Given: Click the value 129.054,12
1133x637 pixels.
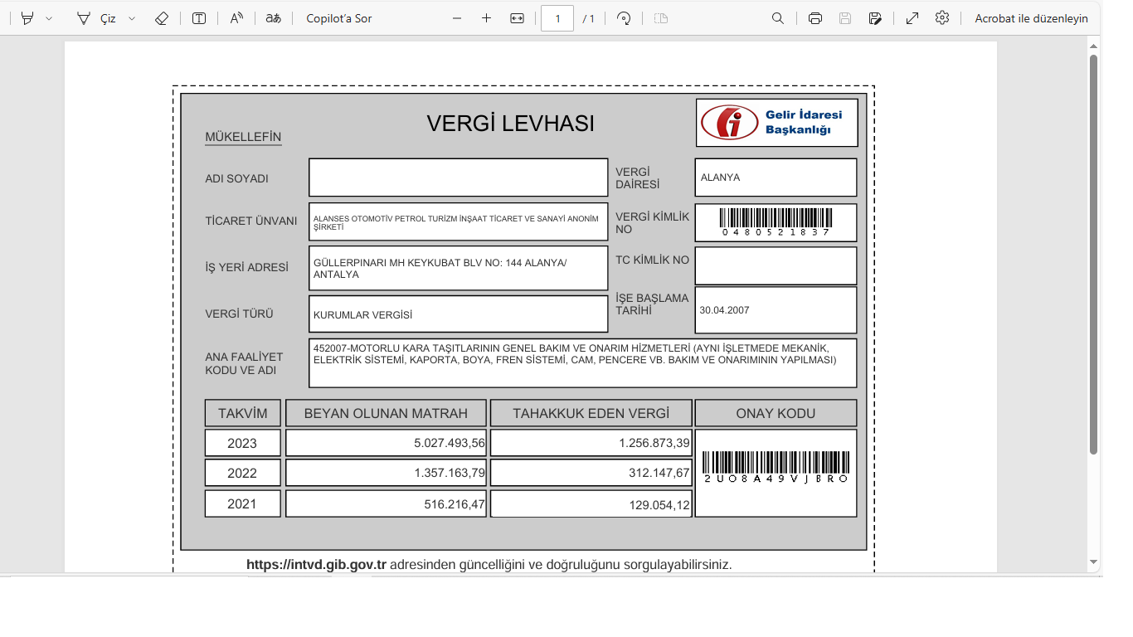Looking at the screenshot, I should click(x=659, y=504).
